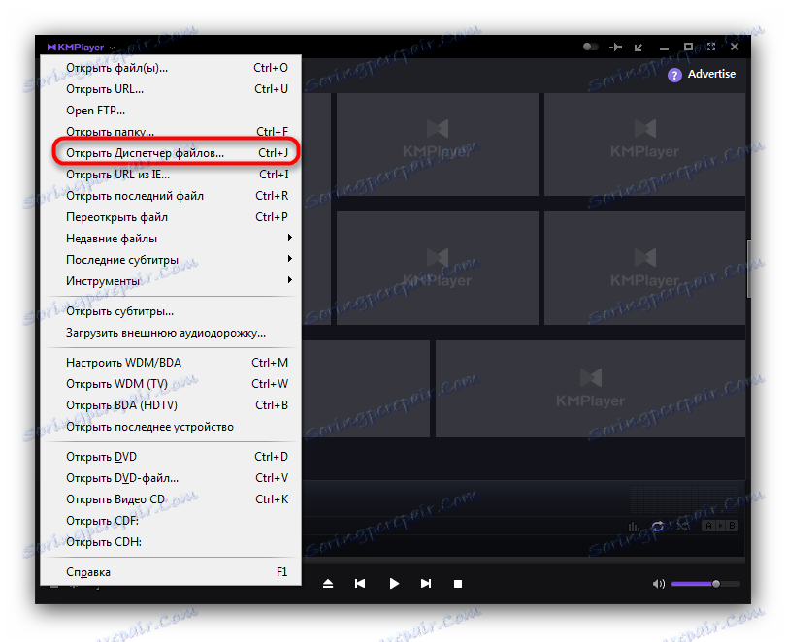Enable always-on-top with the pin icon
Image resolution: width=786 pixels, height=642 pixels.
click(x=614, y=46)
